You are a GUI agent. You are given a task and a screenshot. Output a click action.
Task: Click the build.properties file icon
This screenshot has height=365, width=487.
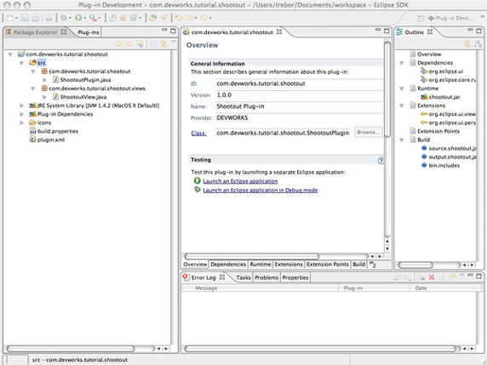tap(32, 131)
